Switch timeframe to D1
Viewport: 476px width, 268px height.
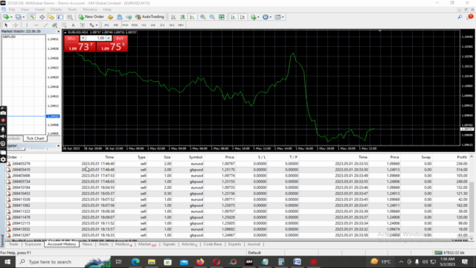point(162,25)
